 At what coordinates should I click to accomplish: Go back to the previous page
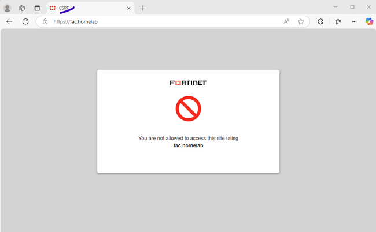(x=10, y=21)
